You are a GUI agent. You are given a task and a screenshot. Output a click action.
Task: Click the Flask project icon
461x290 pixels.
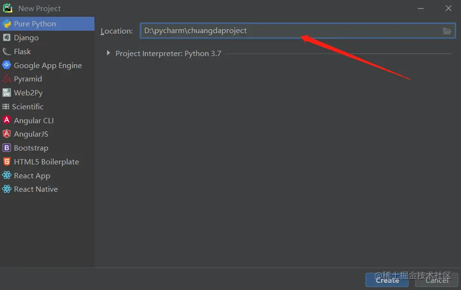click(7, 51)
